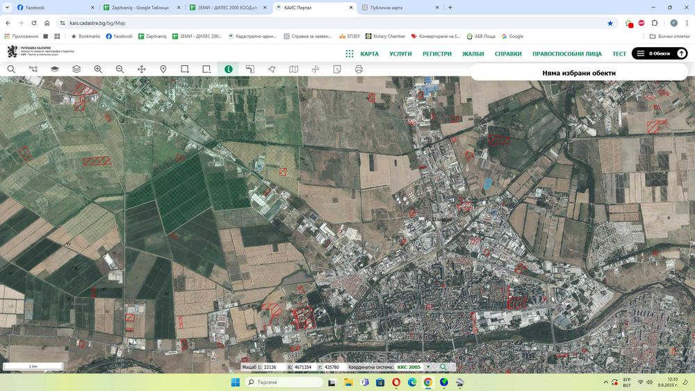The height and width of the screenshot is (391, 695).
Task: Choose the rectangle selection tool
Action: [x=185, y=69]
